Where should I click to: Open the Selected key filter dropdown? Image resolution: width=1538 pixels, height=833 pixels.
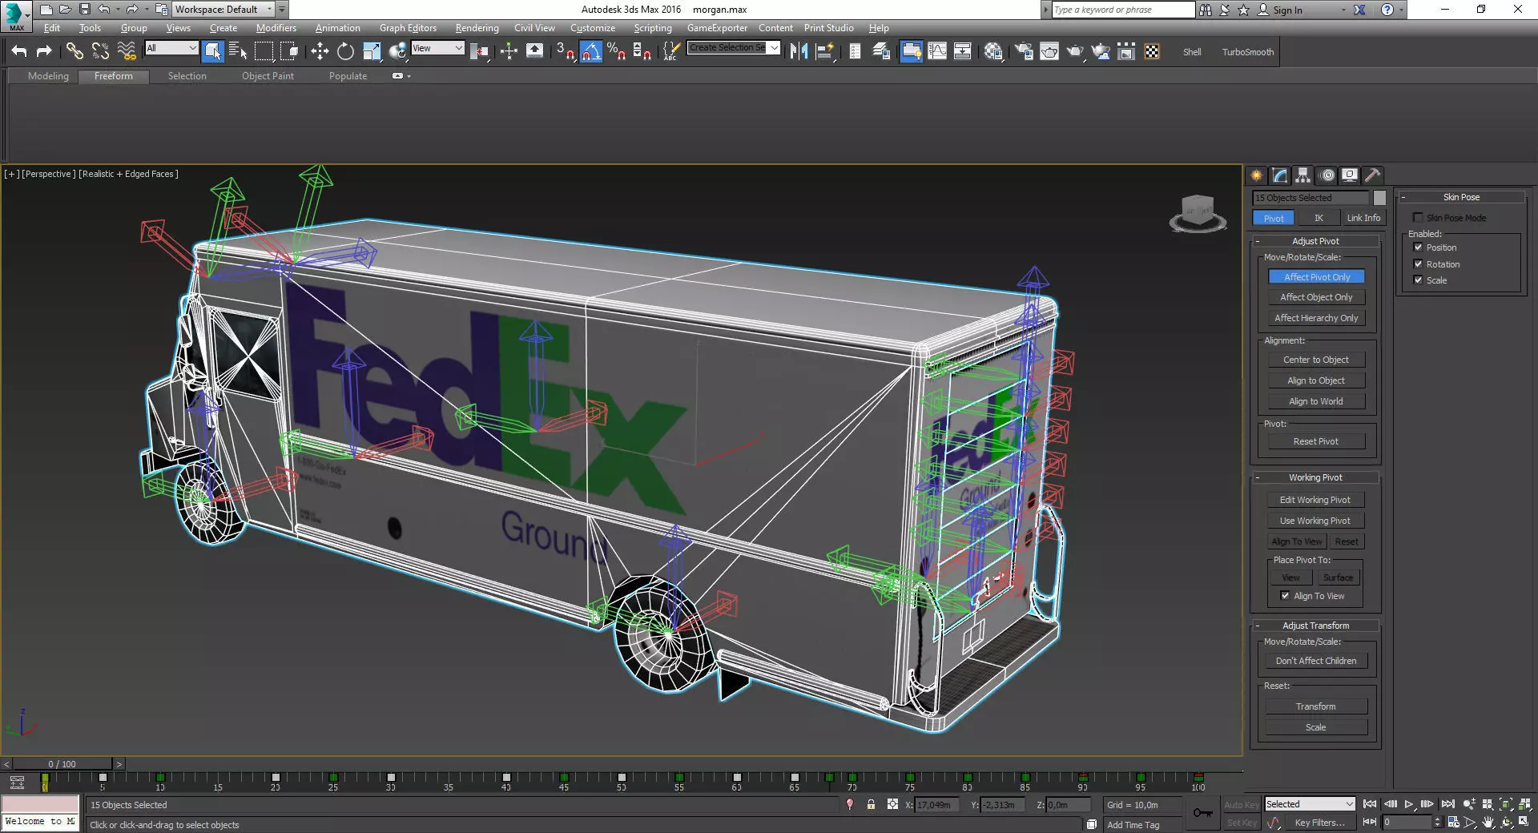tap(1310, 804)
